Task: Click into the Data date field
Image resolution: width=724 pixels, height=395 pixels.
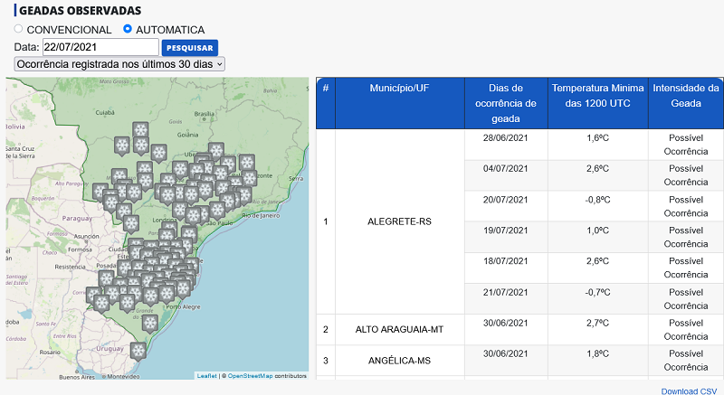Action: pyautogui.click(x=100, y=47)
